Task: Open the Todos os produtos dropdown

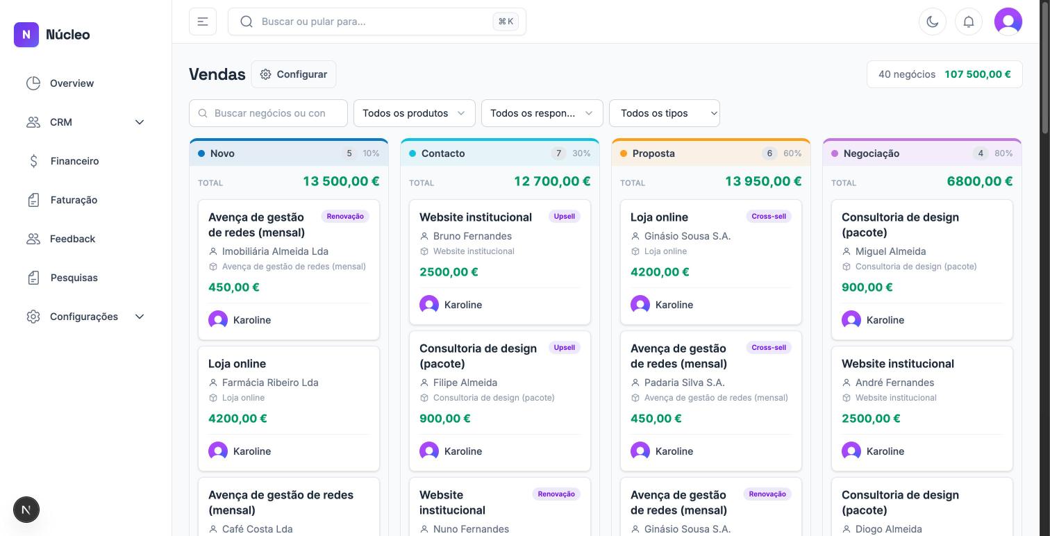Action: point(415,113)
